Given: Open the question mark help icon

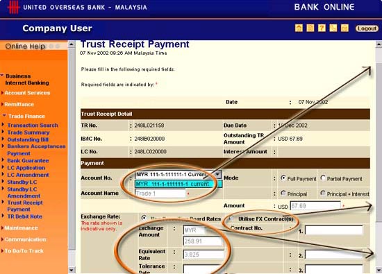Looking at the screenshot, I should point(322,28).
